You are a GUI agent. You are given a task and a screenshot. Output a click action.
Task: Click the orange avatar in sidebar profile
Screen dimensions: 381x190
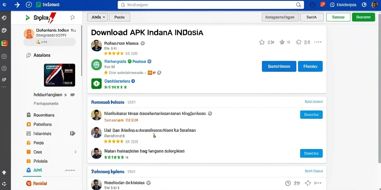click(29, 34)
